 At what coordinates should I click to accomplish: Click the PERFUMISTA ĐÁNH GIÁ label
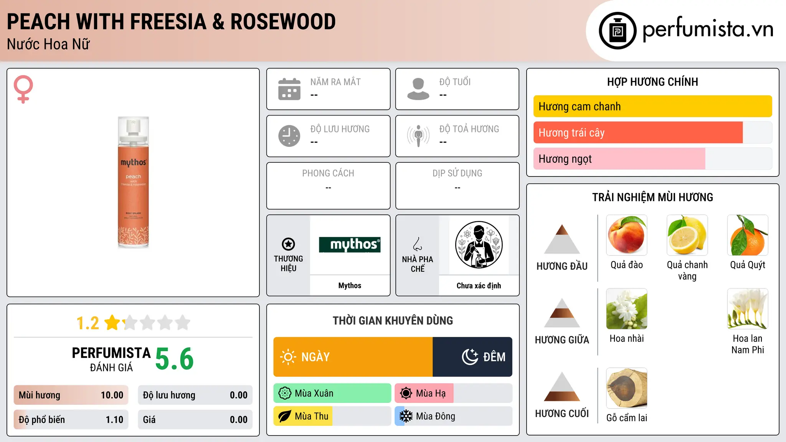(x=111, y=359)
